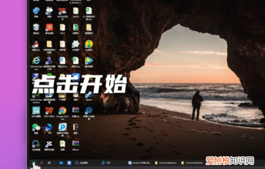Select the Recycle Bin desktop icon
This screenshot has height=169, width=265.
[36, 29]
